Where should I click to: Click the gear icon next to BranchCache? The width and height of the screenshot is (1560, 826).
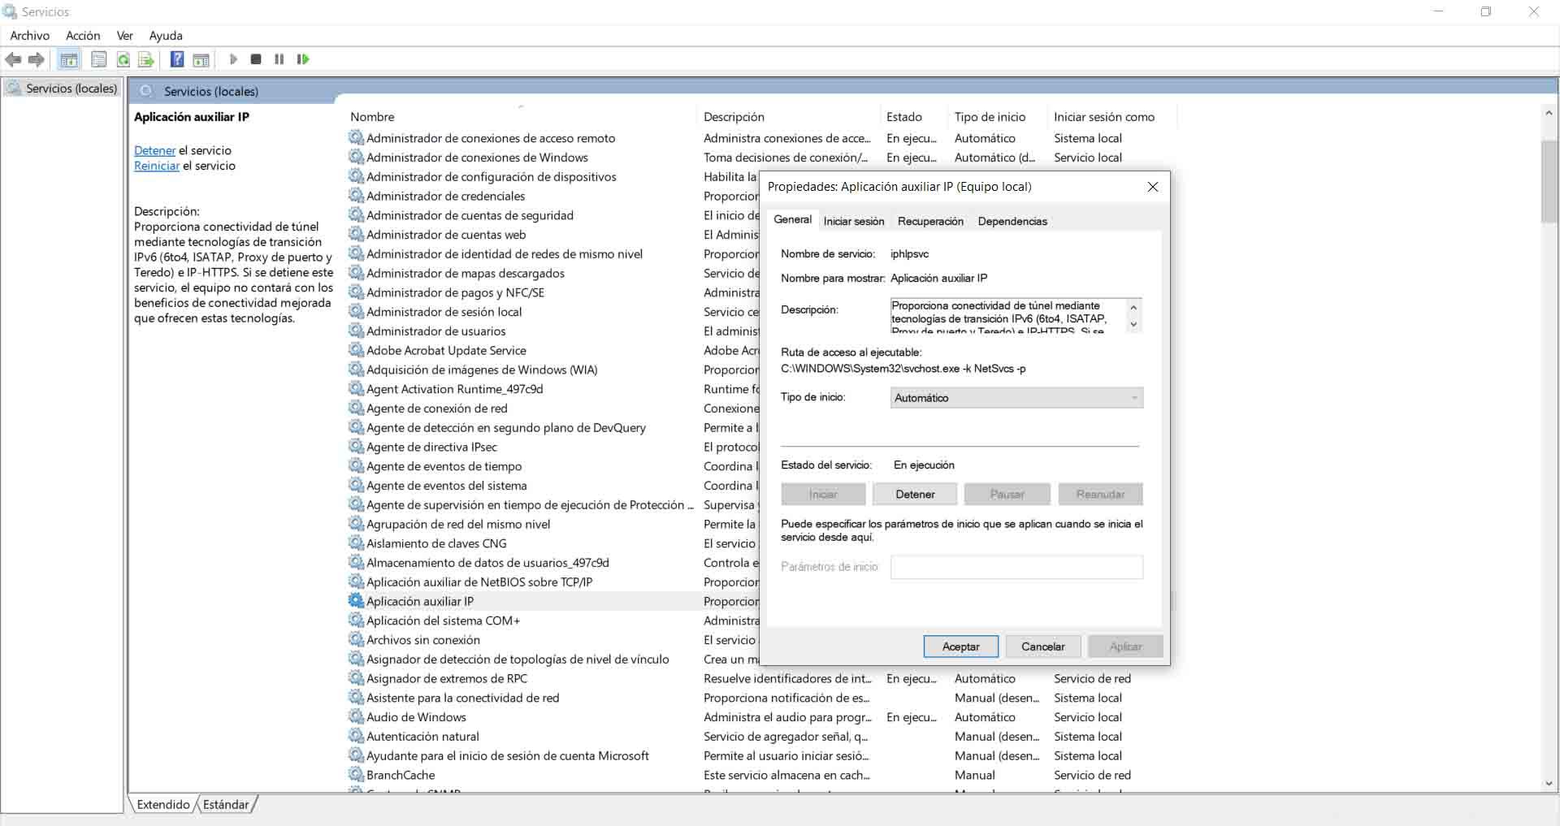356,775
